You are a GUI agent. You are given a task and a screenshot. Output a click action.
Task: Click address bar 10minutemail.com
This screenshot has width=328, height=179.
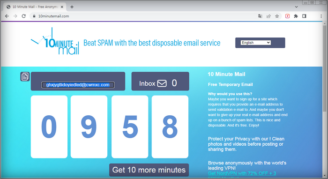pos(53,16)
